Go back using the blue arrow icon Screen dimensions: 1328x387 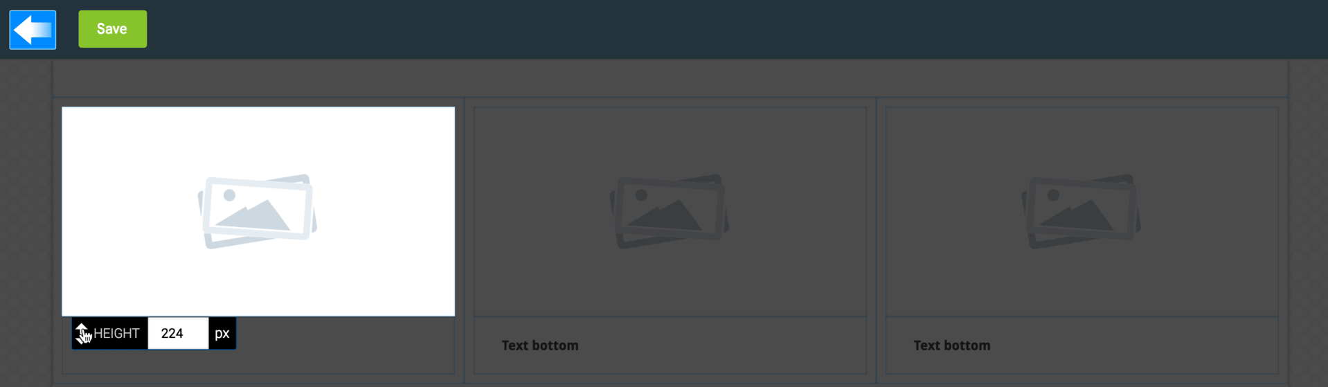tap(33, 30)
